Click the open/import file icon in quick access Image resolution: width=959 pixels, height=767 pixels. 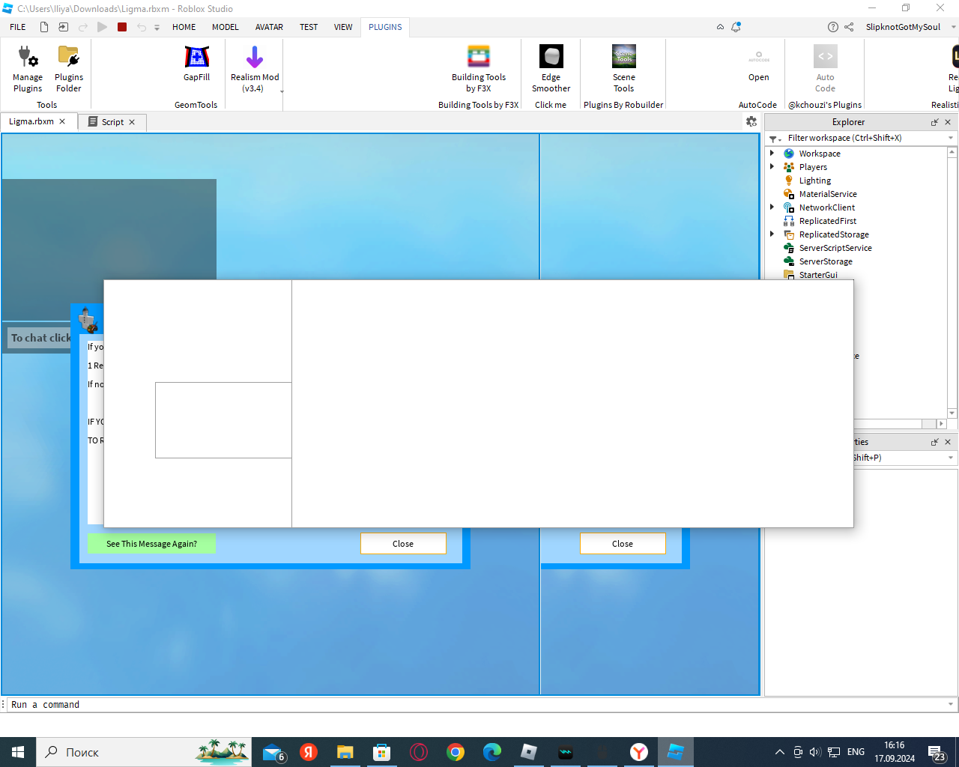64,27
